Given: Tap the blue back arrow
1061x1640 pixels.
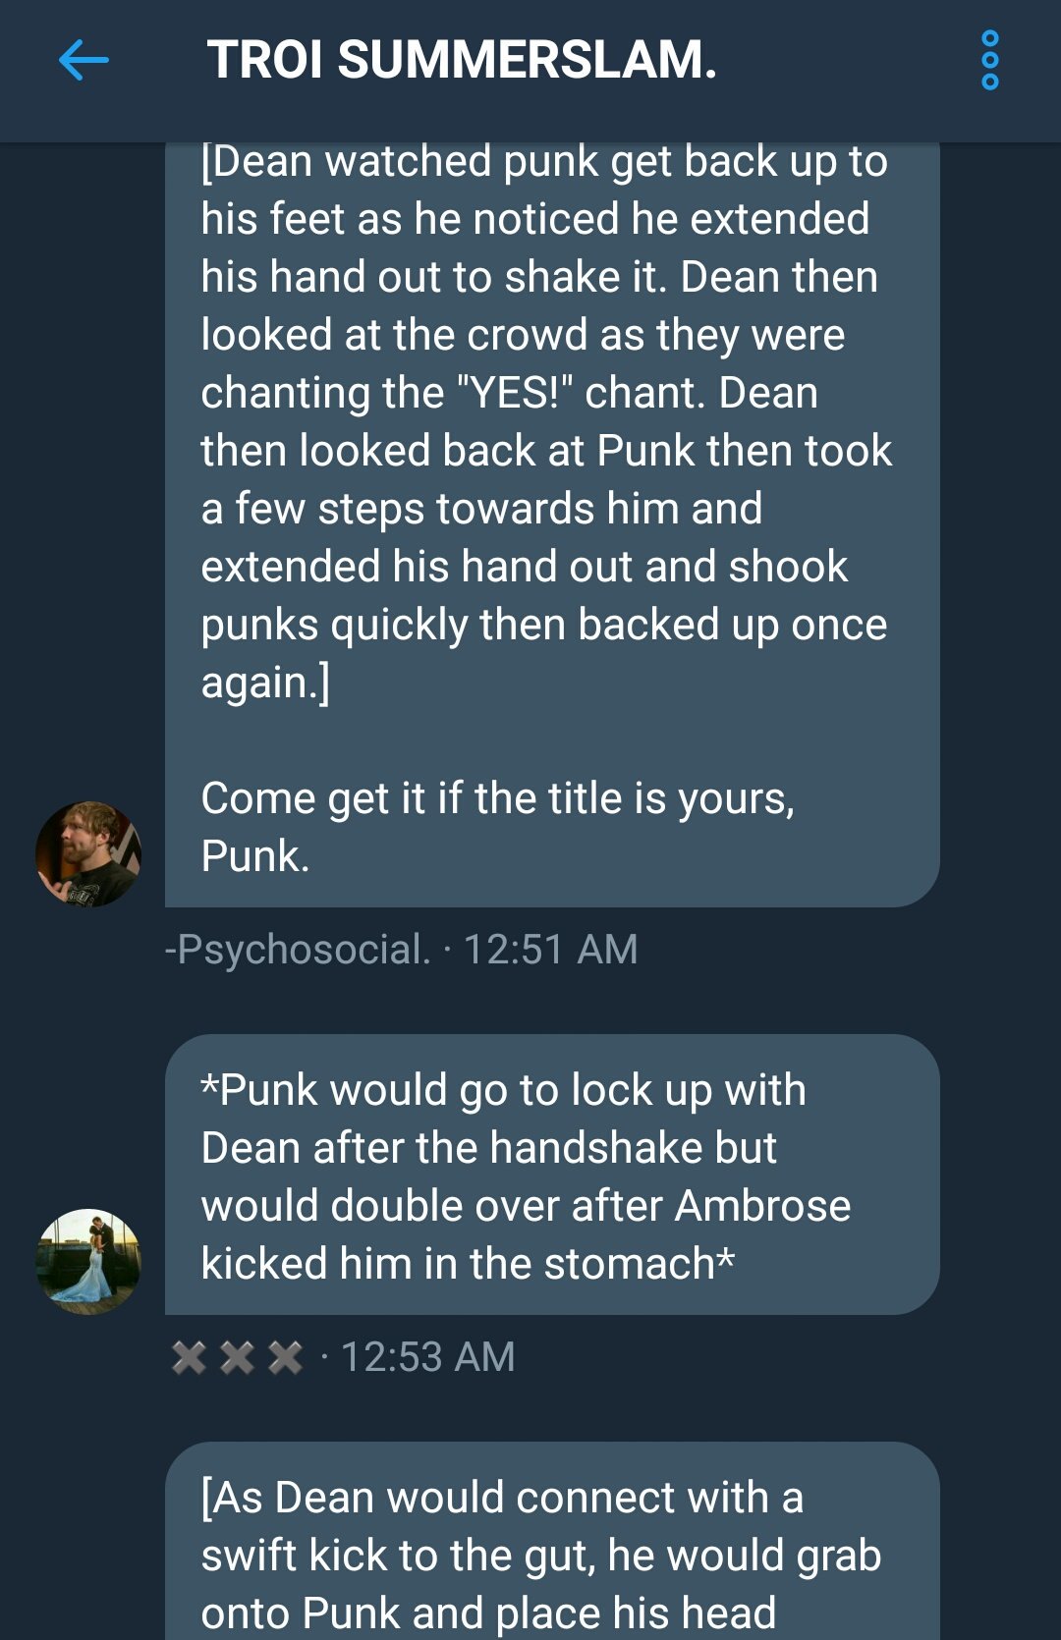Looking at the screenshot, I should pos(84,60).
